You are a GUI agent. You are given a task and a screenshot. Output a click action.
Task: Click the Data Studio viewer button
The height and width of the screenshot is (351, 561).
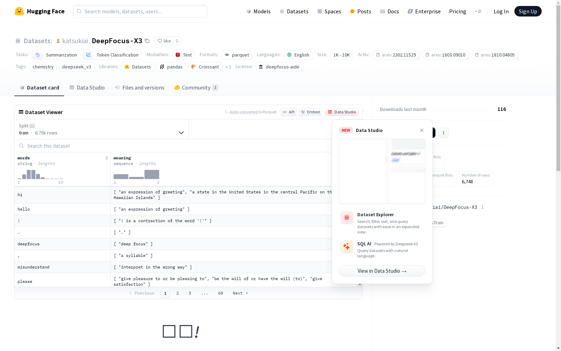(342, 112)
